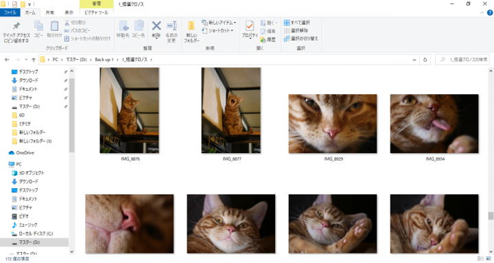Screen dimensions: 494x263
Task: Select PC in the navigation pane
Action: point(19,164)
